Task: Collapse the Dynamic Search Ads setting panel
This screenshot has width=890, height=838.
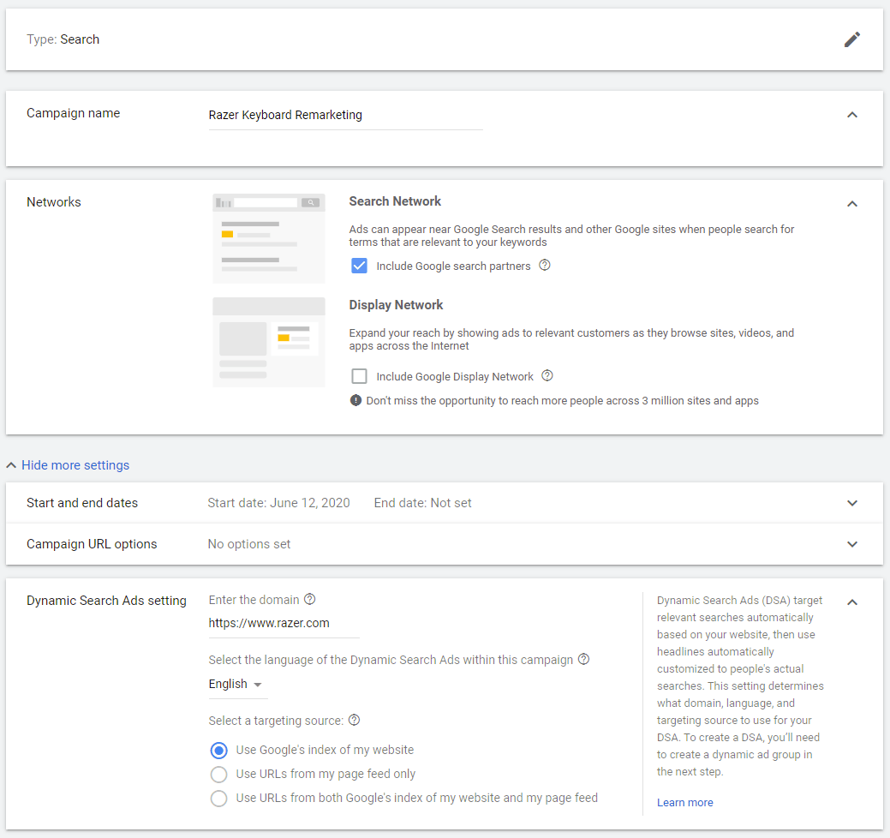Action: [851, 602]
